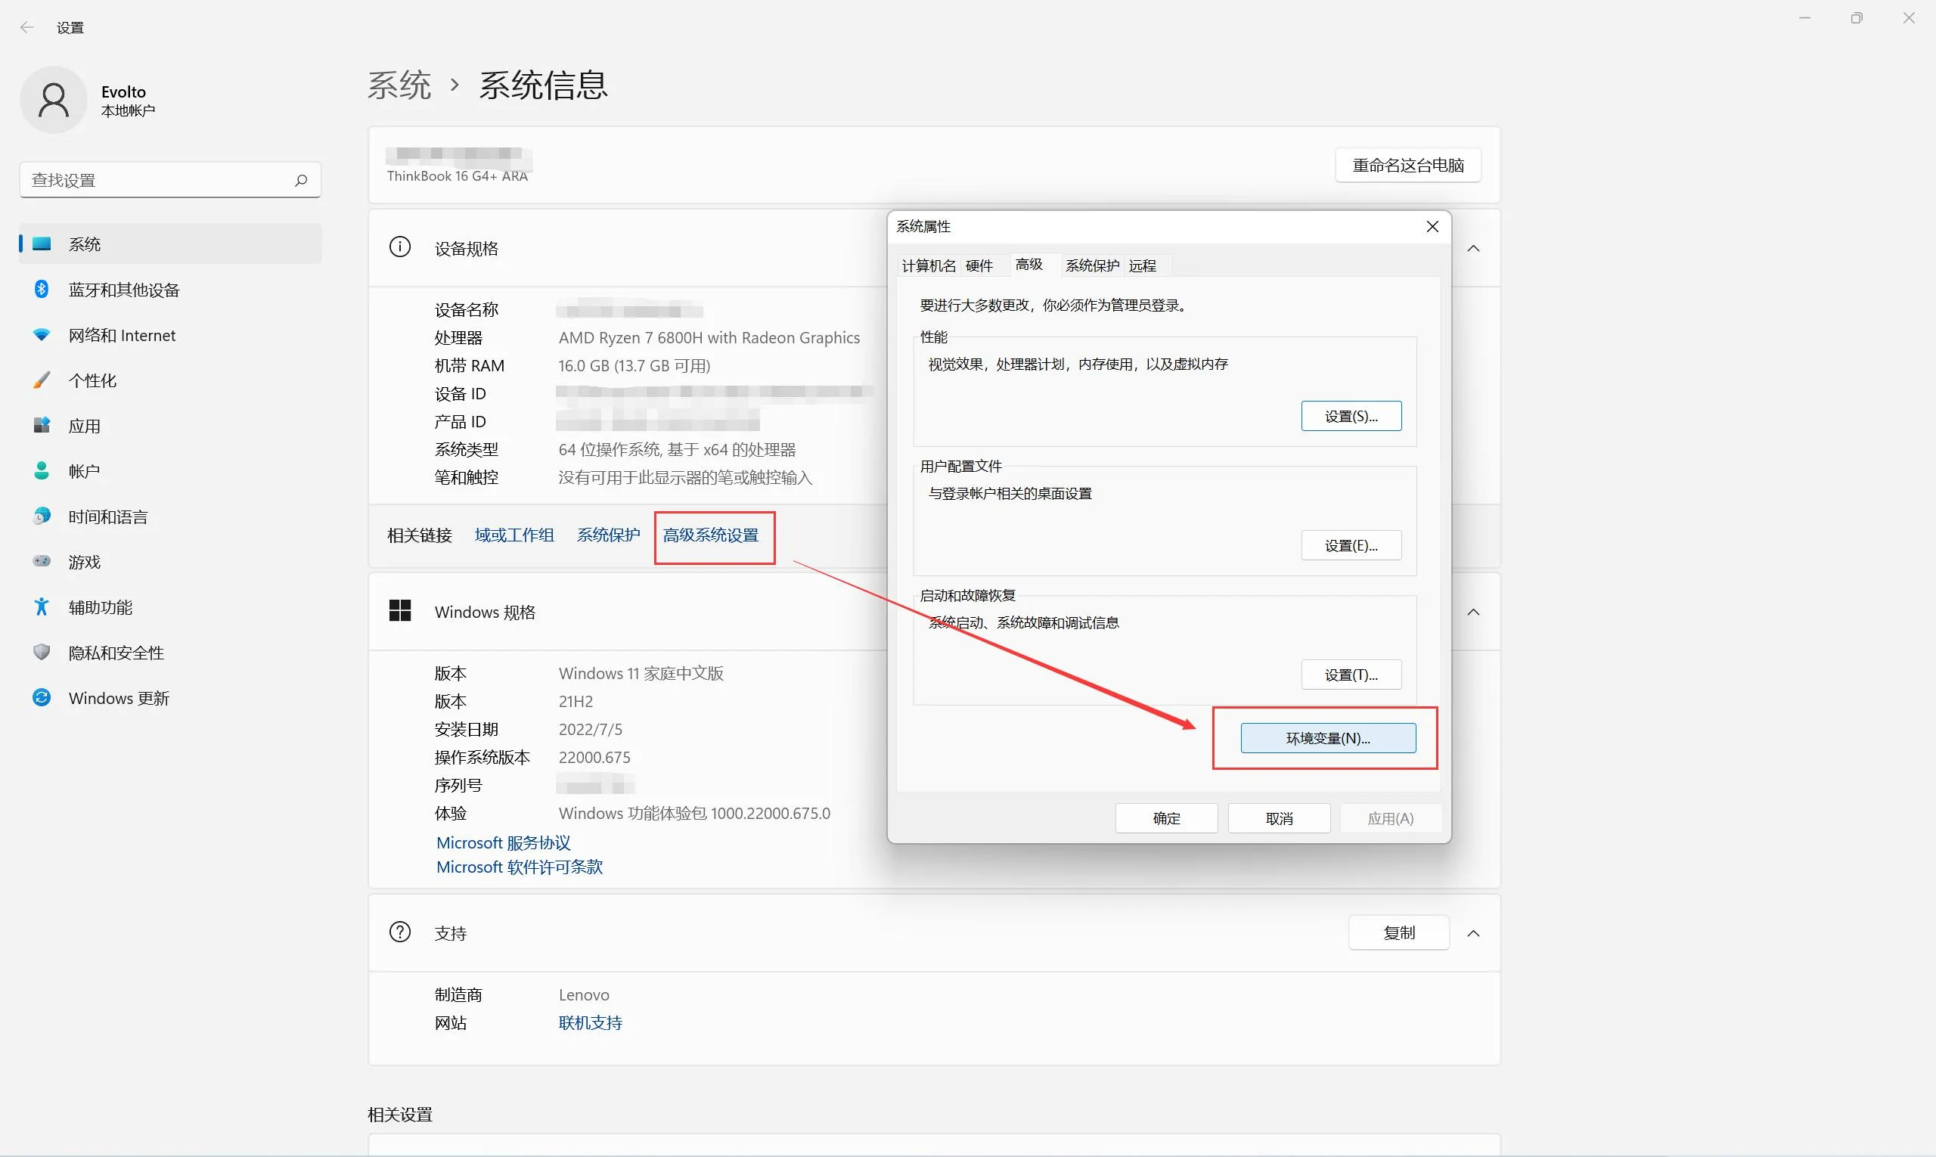Viewport: 1936px width, 1157px height.
Task: Click the Gaming controller icon
Action: (42, 561)
